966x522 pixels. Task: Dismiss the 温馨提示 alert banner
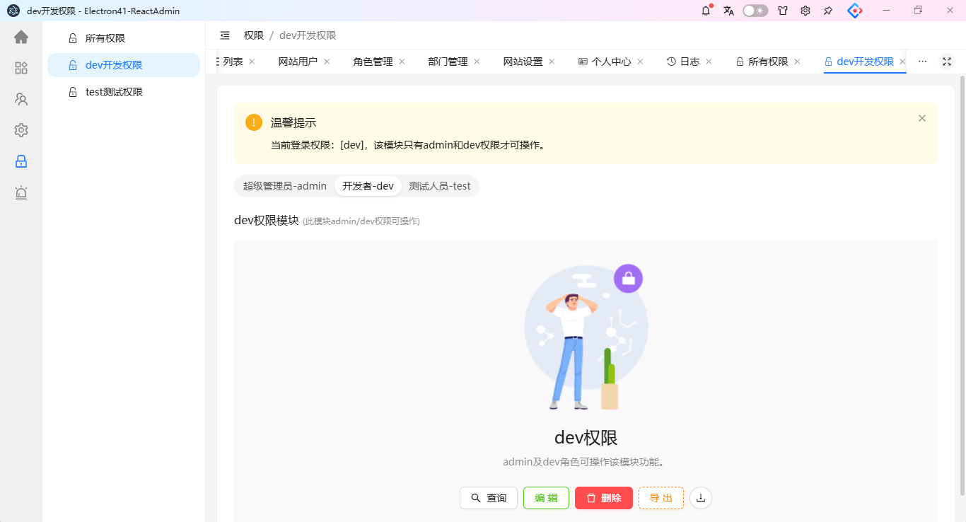click(x=922, y=118)
